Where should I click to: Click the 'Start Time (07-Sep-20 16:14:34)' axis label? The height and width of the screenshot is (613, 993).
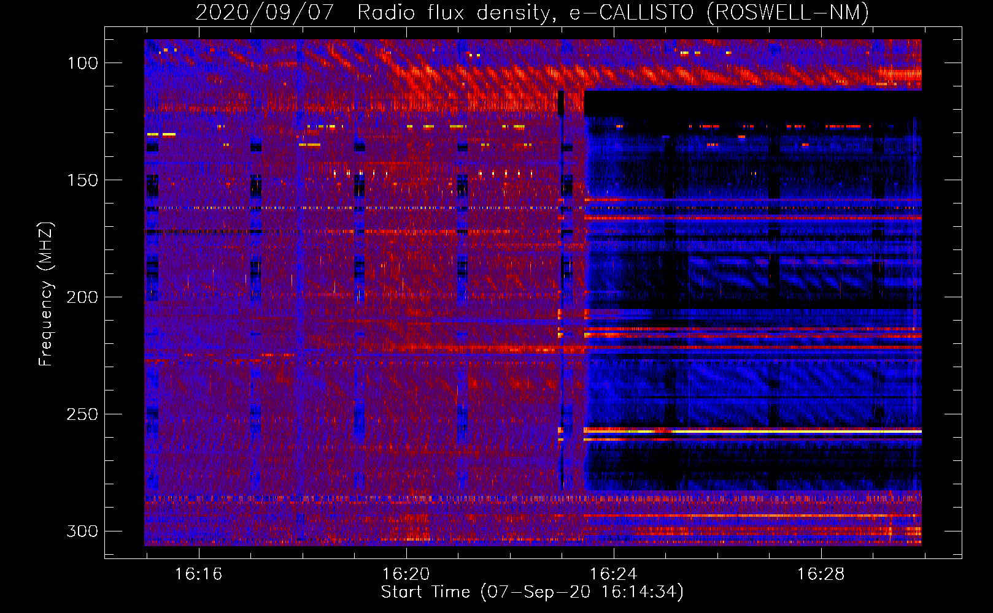[x=532, y=592]
